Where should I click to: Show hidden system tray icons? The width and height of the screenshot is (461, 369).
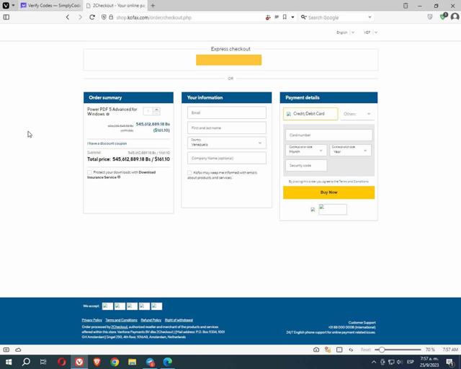click(x=374, y=362)
